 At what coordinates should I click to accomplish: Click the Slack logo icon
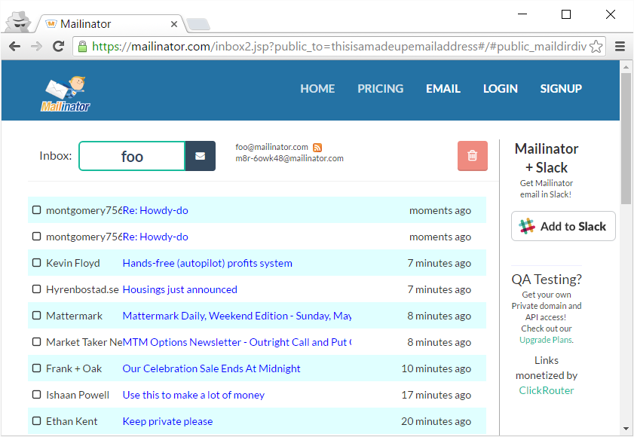click(527, 226)
